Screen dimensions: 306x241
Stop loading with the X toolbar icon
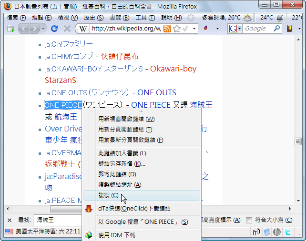[67, 29]
